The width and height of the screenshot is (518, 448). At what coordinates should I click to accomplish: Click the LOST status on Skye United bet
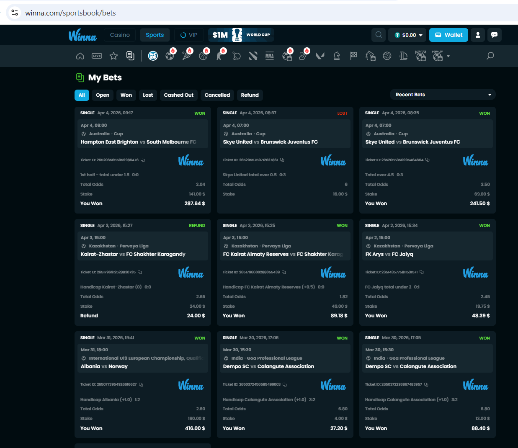(343, 113)
